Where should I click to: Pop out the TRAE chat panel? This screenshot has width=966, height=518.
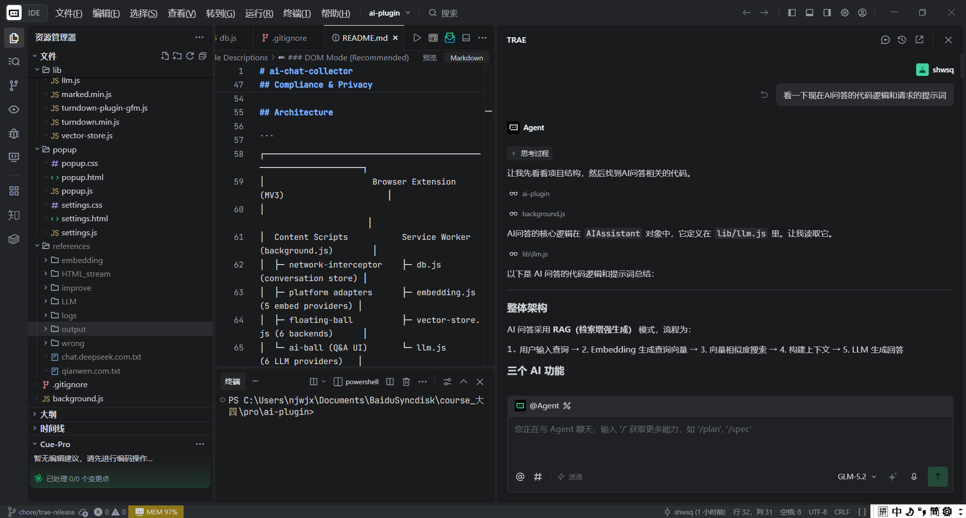pyautogui.click(x=919, y=40)
